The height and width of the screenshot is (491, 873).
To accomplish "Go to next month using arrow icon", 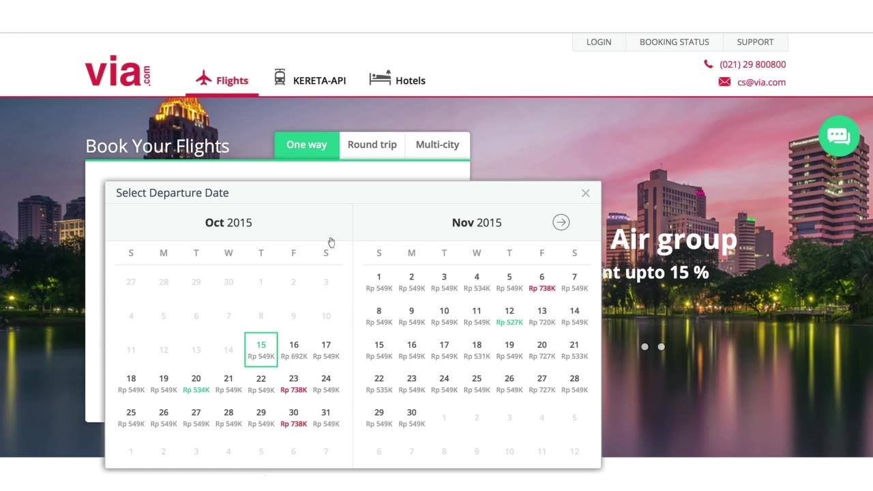I will point(561,222).
